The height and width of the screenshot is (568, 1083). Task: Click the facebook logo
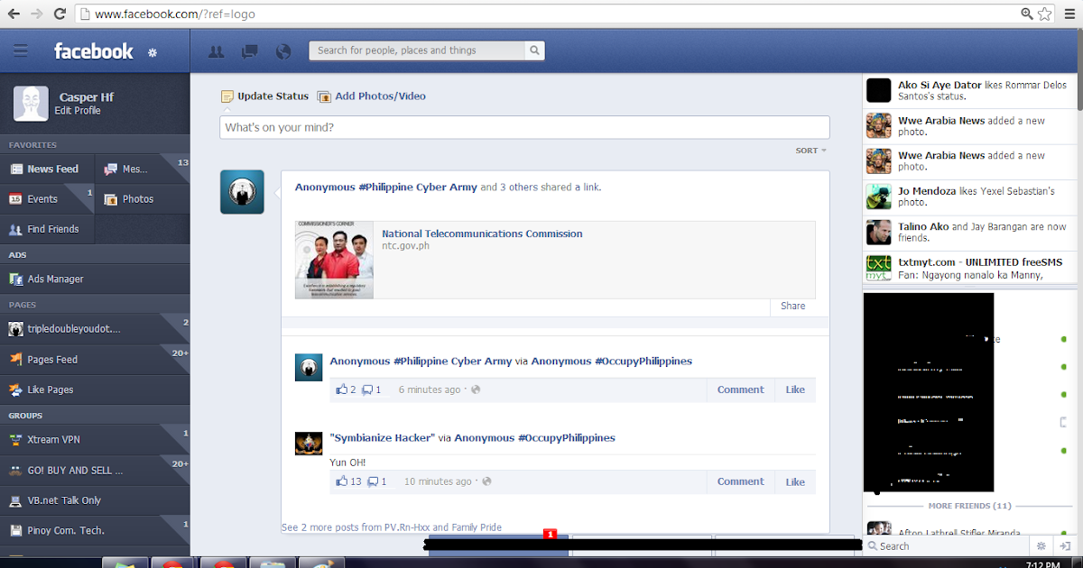point(93,51)
